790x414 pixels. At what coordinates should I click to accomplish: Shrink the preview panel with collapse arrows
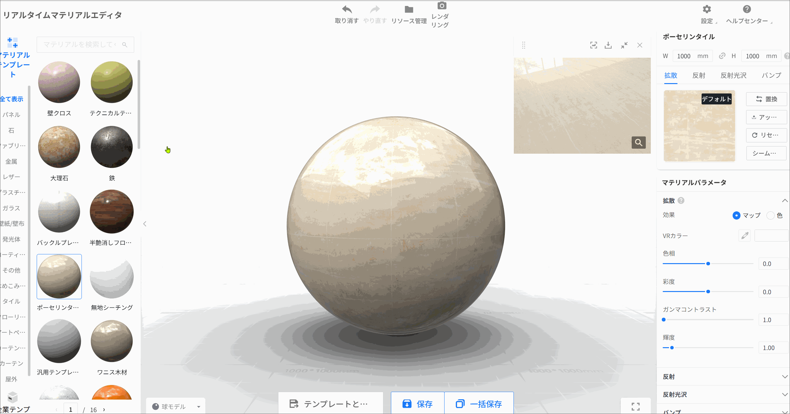pos(624,45)
